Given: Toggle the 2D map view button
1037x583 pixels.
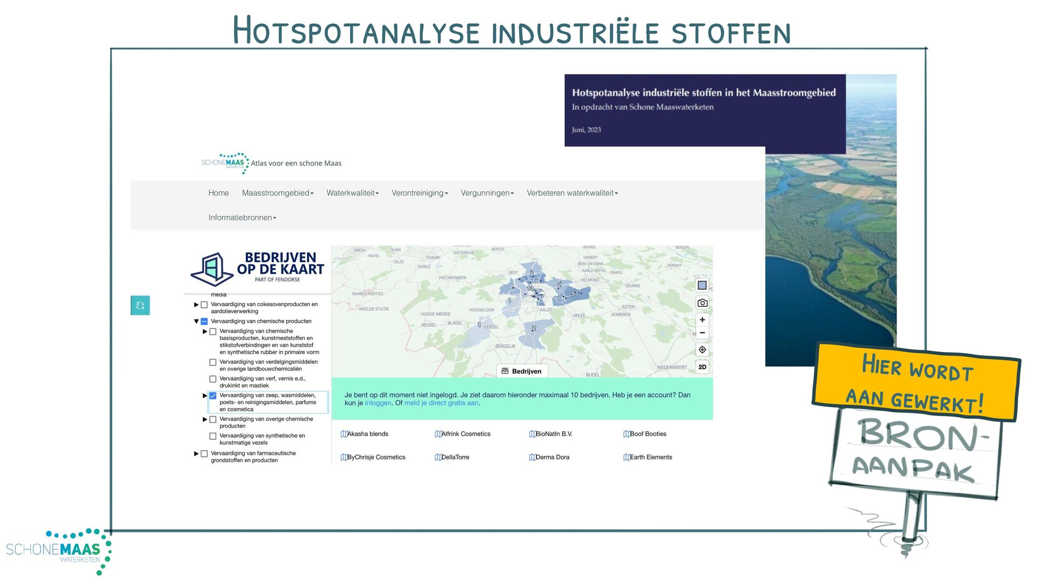Looking at the screenshot, I should click(x=702, y=367).
